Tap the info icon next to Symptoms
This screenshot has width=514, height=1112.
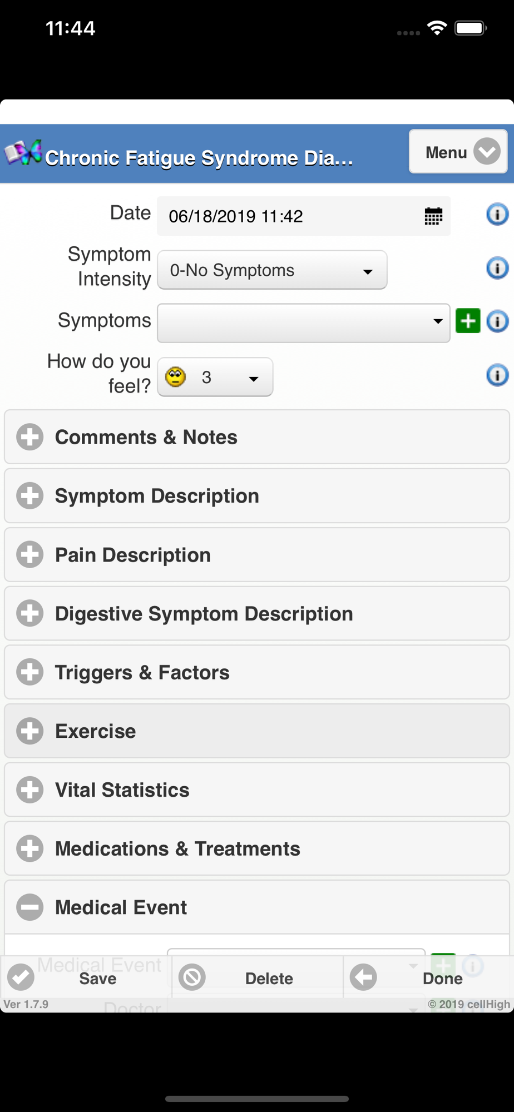click(x=497, y=321)
